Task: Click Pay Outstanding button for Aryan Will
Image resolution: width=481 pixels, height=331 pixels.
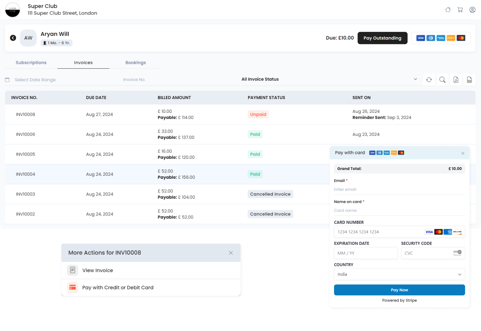Action: (382, 38)
